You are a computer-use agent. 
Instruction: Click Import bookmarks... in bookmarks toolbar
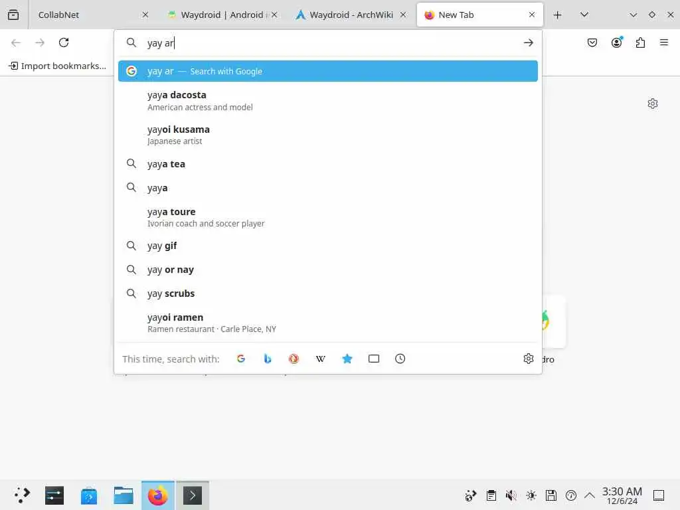pos(58,66)
